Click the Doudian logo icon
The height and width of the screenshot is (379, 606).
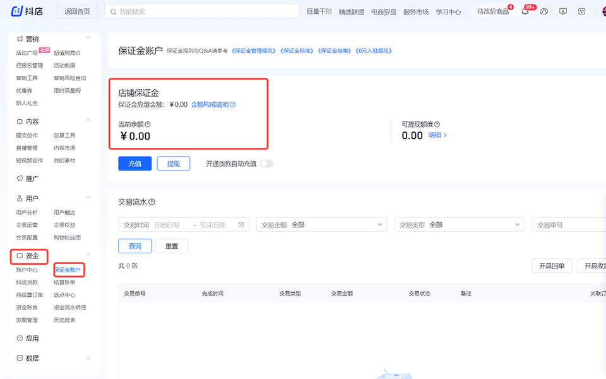pos(17,11)
